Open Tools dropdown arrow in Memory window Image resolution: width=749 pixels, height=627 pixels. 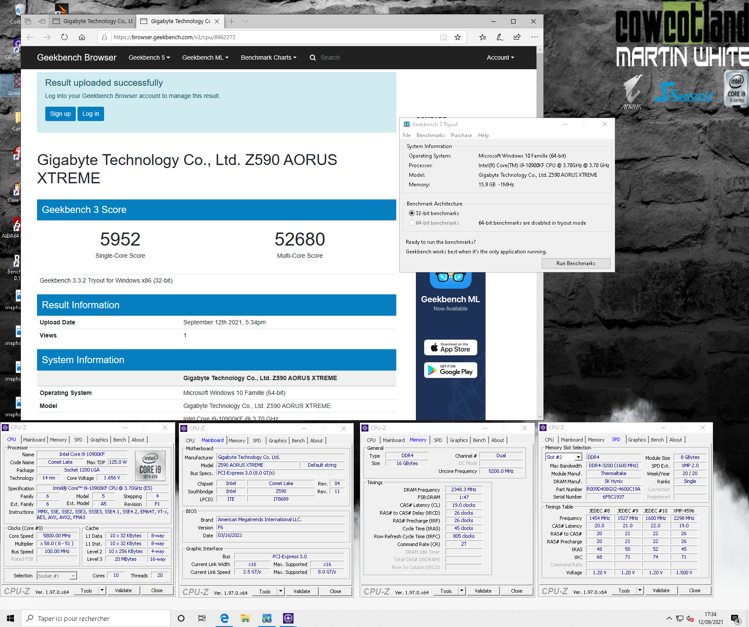click(x=462, y=591)
